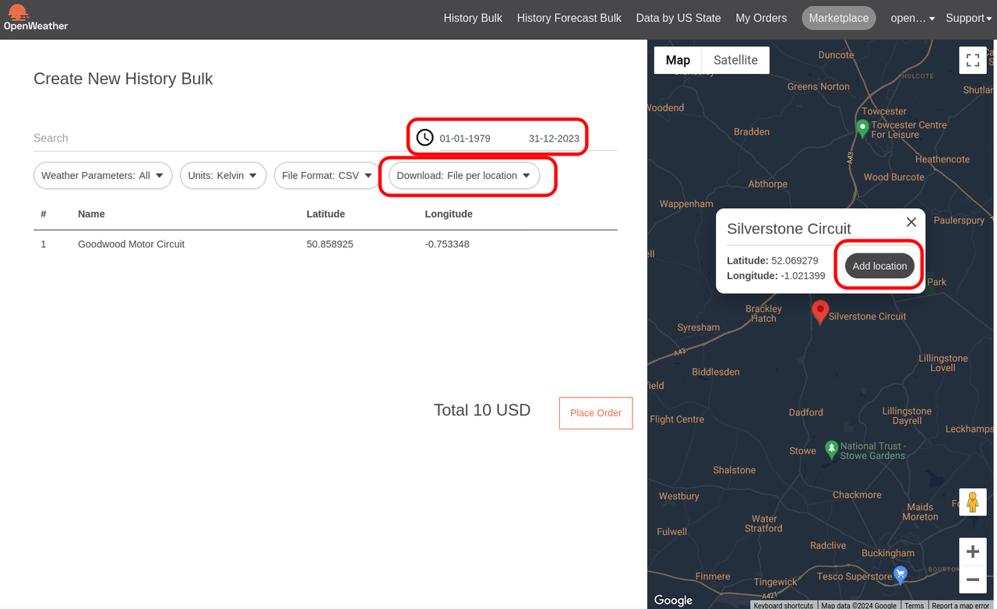Screen dimensions: 997x609
Task: Go to Data by US State
Action: pos(678,18)
